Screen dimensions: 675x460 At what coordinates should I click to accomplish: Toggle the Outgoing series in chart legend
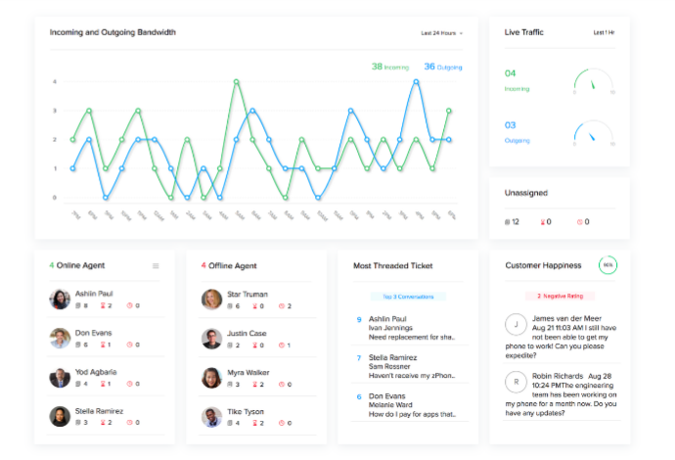coord(443,67)
